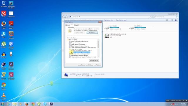The image size is (188, 106).
Task: Click the advanced settings scrollbar down arrow
Action: click(x=98, y=57)
